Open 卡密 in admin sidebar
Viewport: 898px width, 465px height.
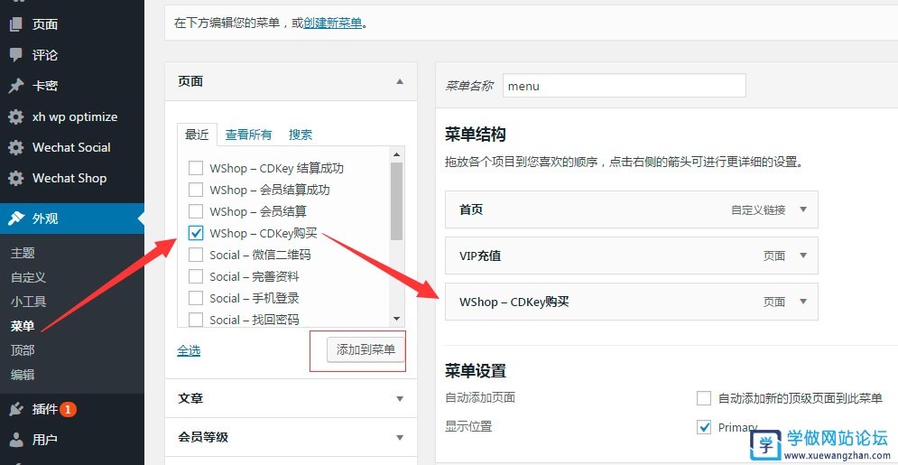45,86
